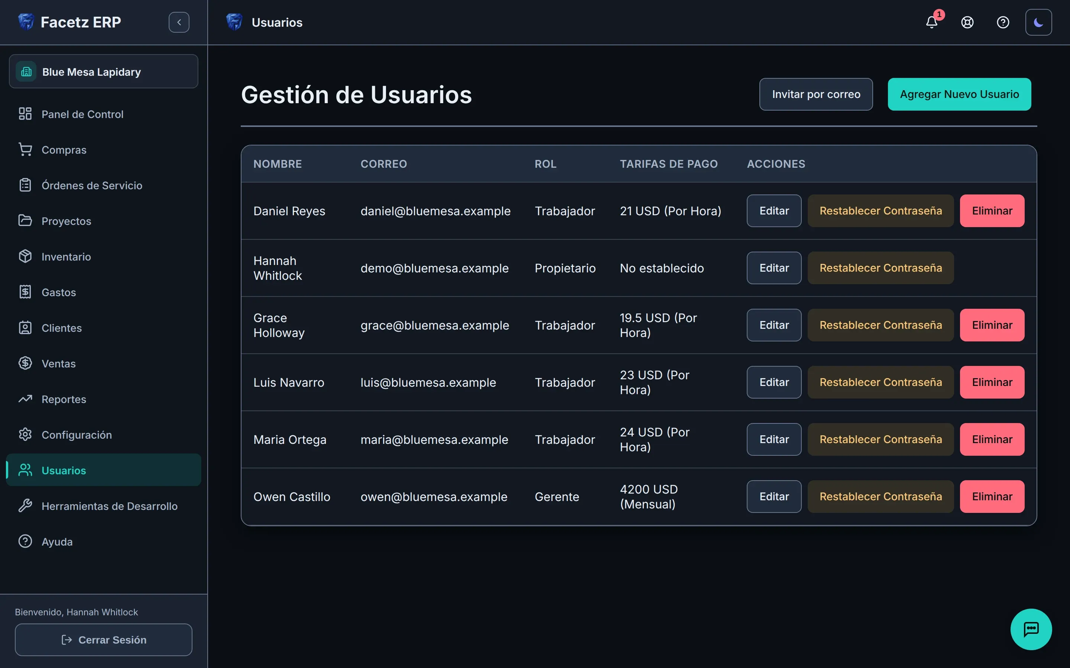1070x668 pixels.
Task: Edit user Grace Holloway
Action: coord(774,325)
